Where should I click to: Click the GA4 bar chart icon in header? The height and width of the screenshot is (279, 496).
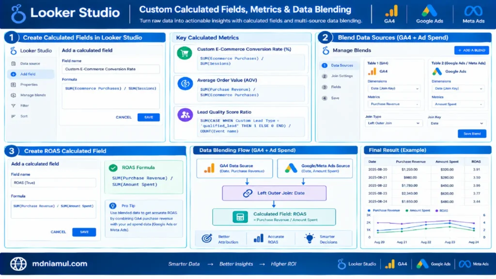[391, 11]
